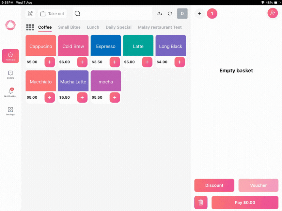Open the Daily Special category tab
The width and height of the screenshot is (282, 211).
pyautogui.click(x=118, y=27)
